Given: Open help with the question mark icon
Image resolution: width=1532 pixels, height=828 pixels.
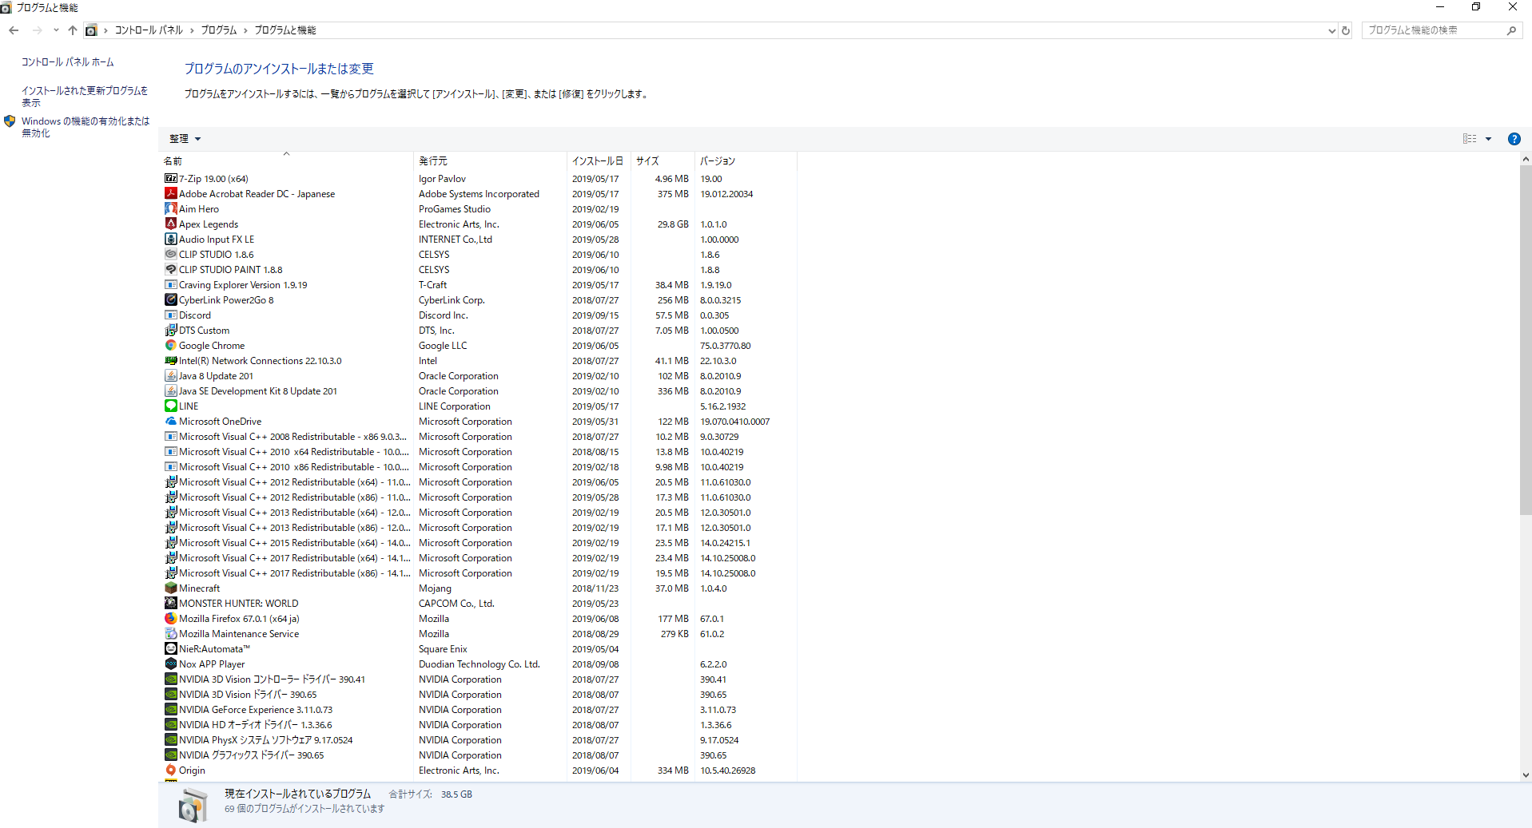Looking at the screenshot, I should coord(1514,139).
